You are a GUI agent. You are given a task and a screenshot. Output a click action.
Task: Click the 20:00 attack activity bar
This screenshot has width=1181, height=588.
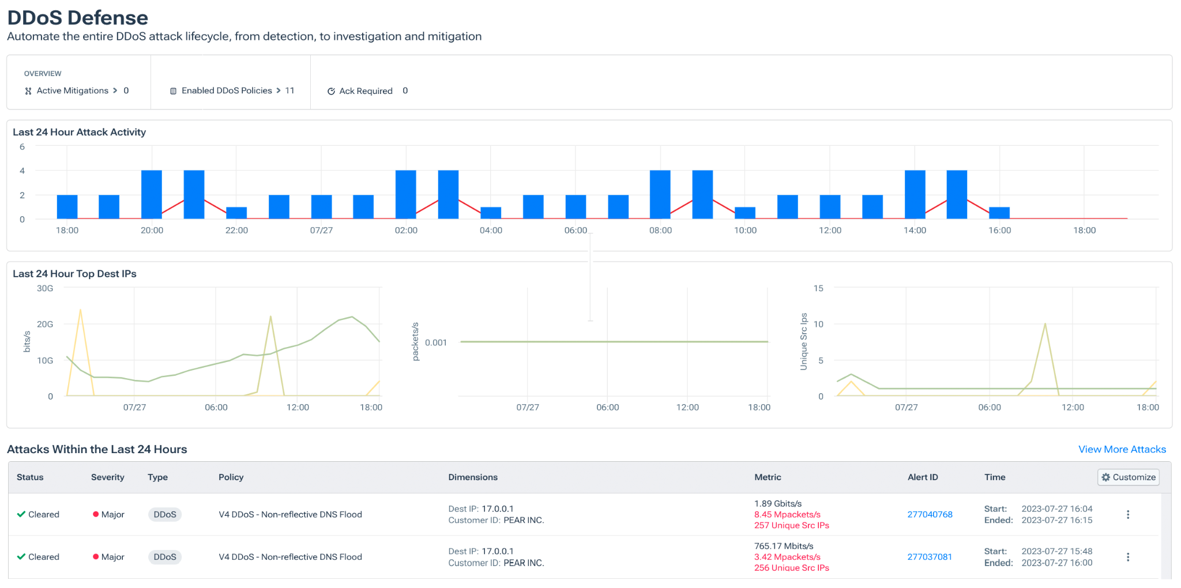point(152,194)
